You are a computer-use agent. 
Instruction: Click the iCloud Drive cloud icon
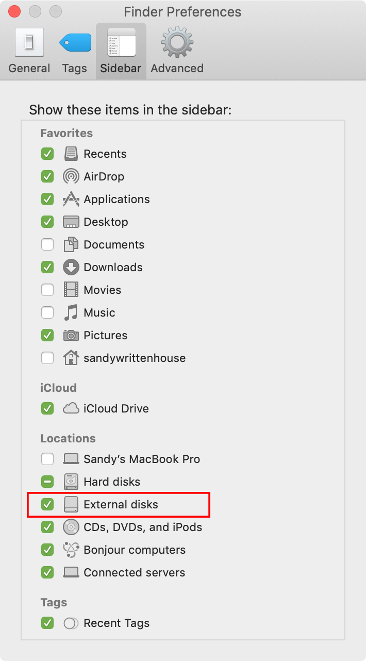pos(71,408)
